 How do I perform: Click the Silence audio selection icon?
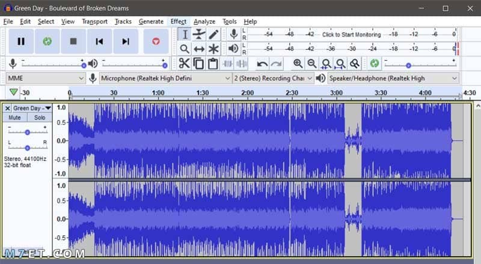(x=242, y=64)
